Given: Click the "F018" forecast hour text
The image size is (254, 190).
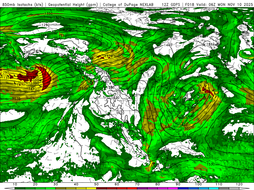Looking at the screenshot, I should (190, 4).
